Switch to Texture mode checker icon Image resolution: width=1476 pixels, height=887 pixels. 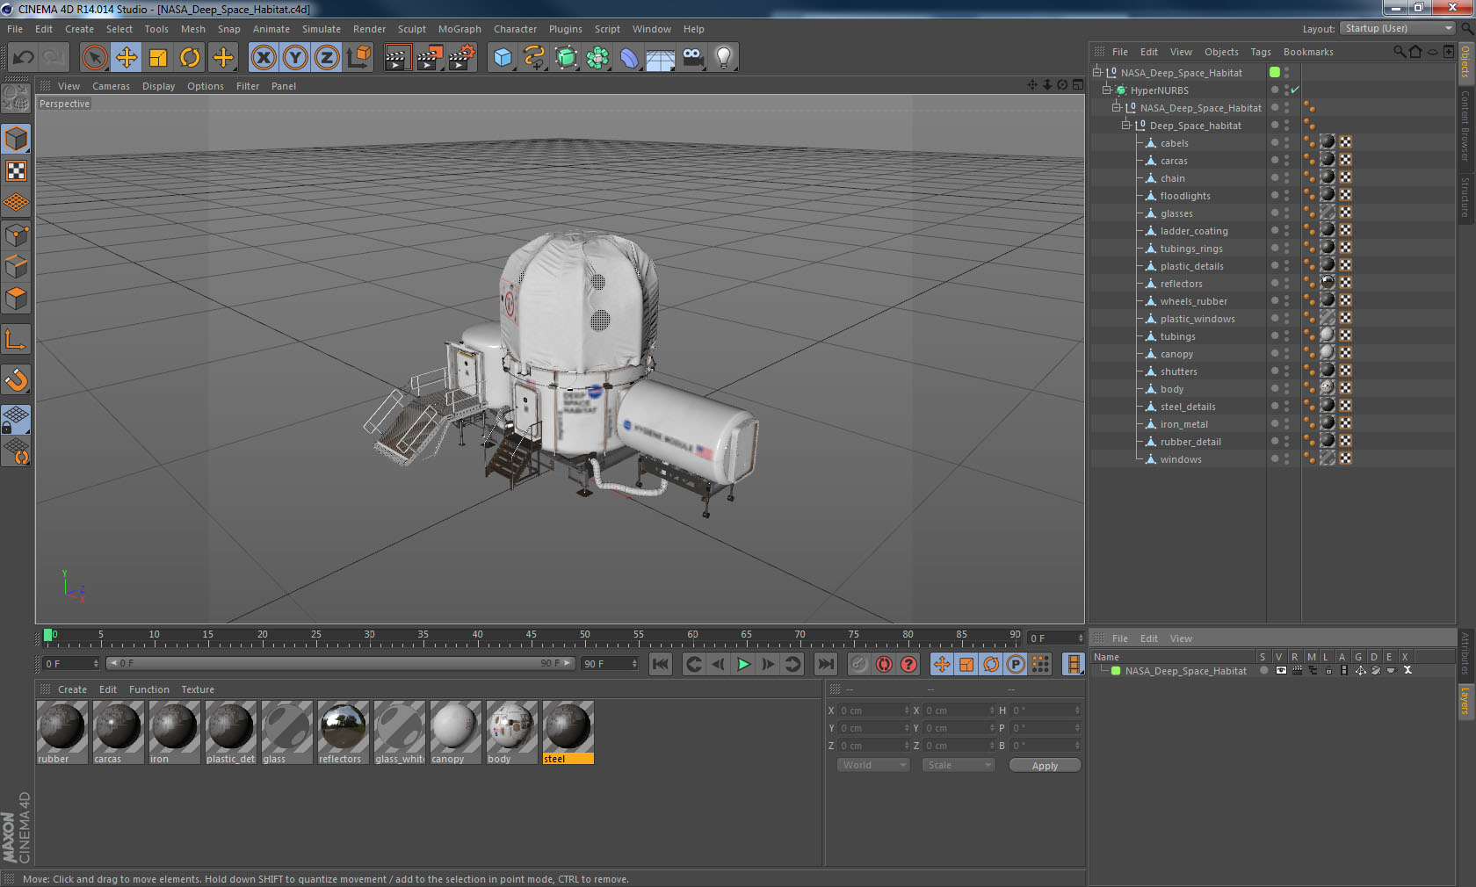[17, 170]
